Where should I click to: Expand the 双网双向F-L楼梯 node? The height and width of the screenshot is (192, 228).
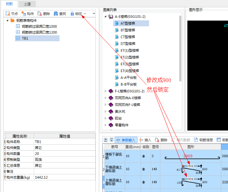[106, 105]
